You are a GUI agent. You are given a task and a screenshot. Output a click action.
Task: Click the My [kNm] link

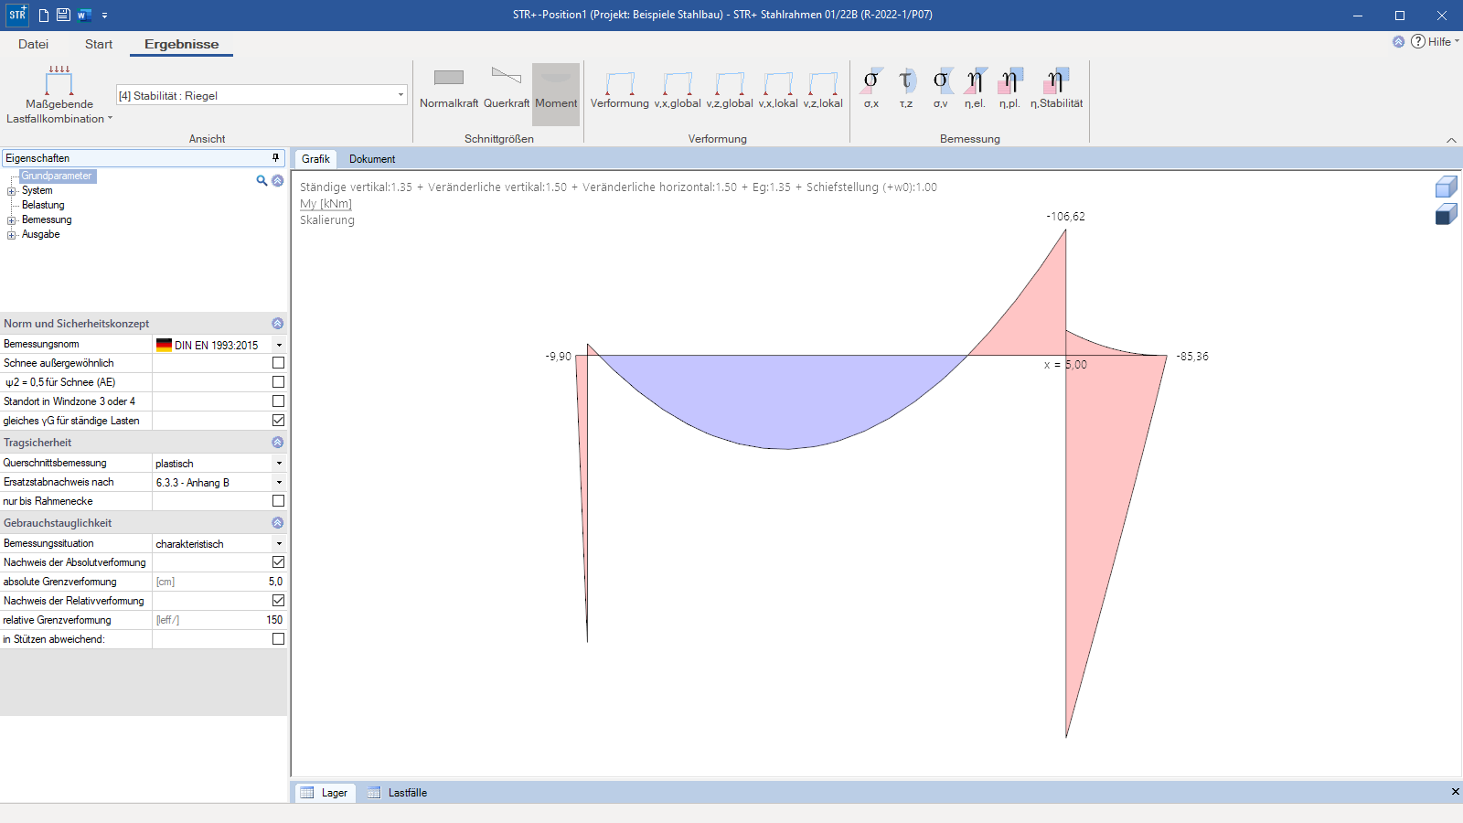pos(326,204)
